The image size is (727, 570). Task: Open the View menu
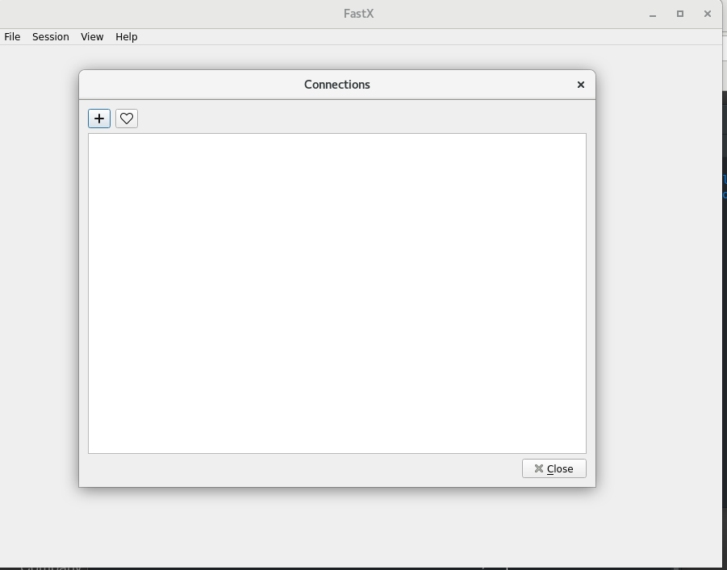click(x=92, y=37)
